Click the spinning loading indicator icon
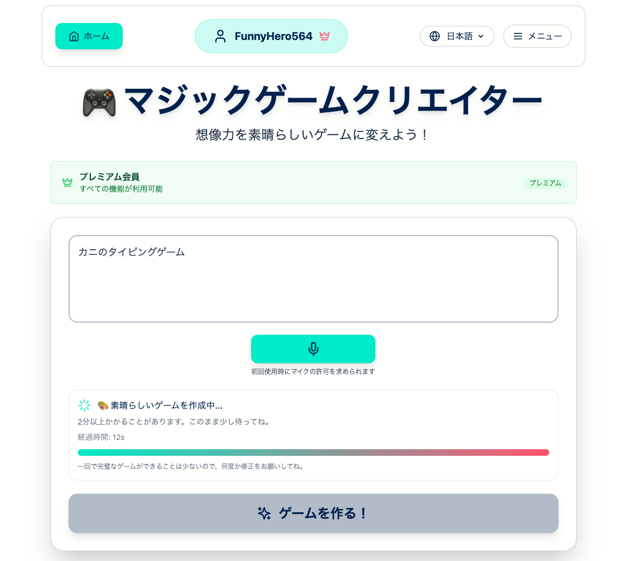The width and height of the screenshot is (626, 561). 84,405
